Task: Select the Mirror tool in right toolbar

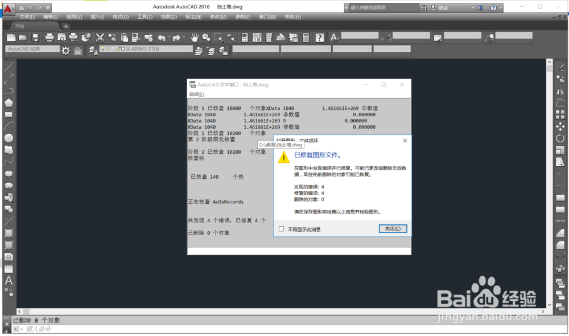Action: [x=560, y=91]
